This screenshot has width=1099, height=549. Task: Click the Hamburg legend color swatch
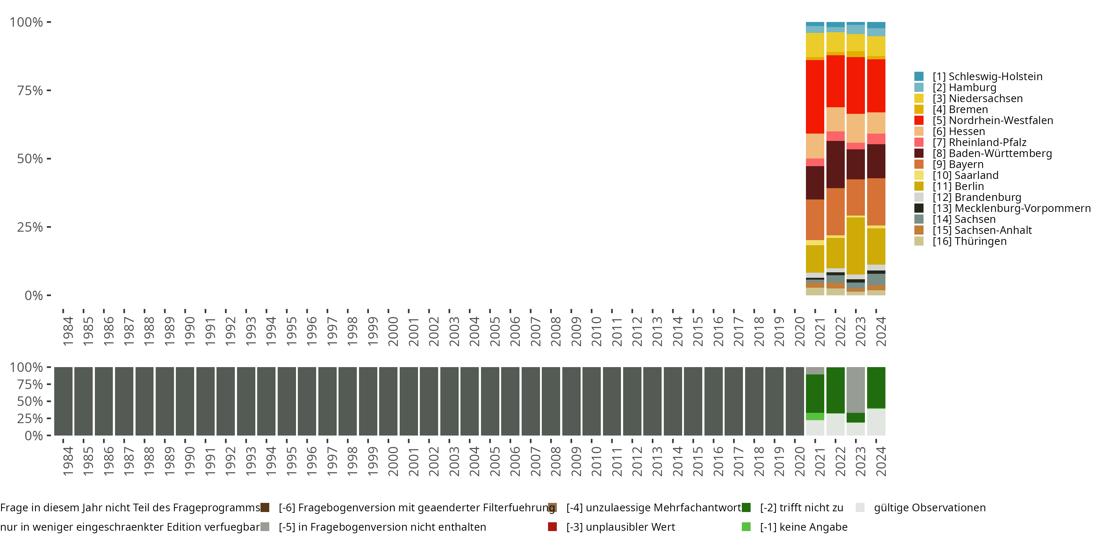coord(919,87)
